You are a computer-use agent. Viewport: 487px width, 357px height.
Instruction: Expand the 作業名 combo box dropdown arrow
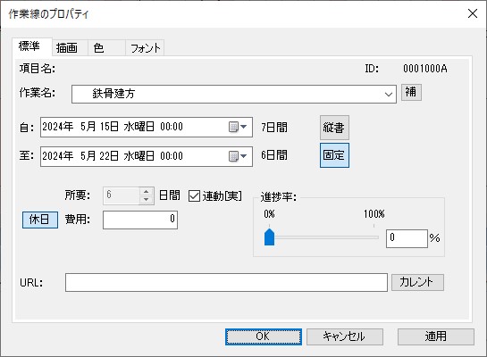389,95
